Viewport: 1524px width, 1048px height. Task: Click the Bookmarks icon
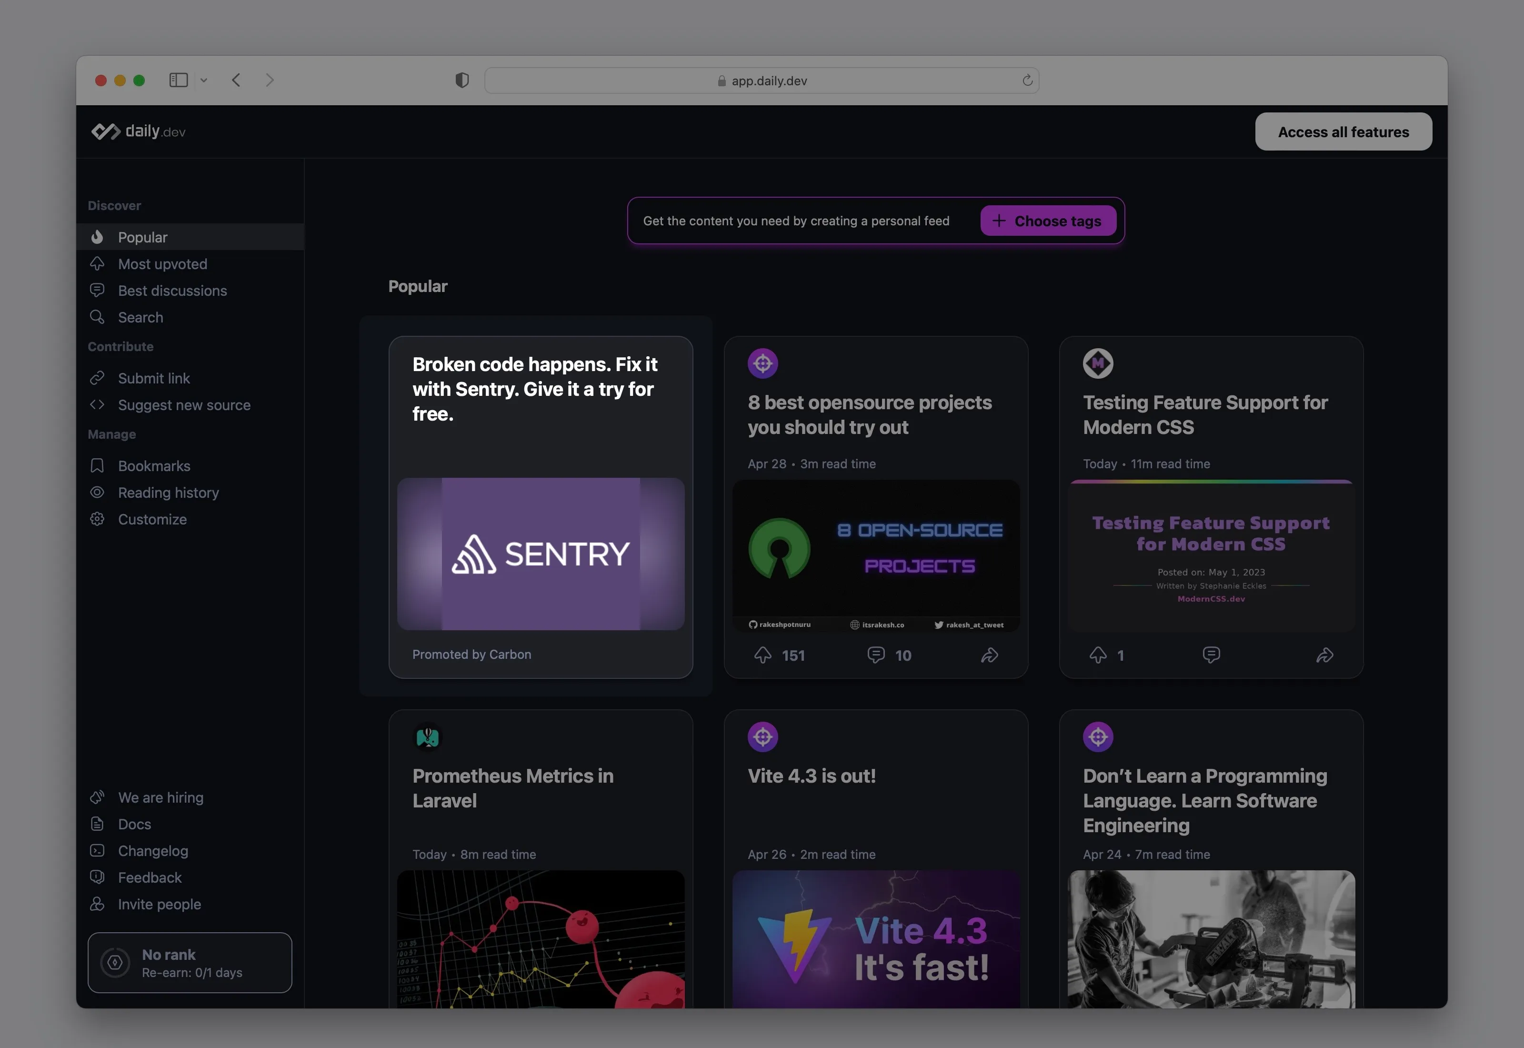click(97, 465)
